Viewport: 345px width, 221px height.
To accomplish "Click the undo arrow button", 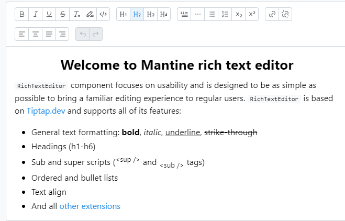I will click(x=83, y=34).
